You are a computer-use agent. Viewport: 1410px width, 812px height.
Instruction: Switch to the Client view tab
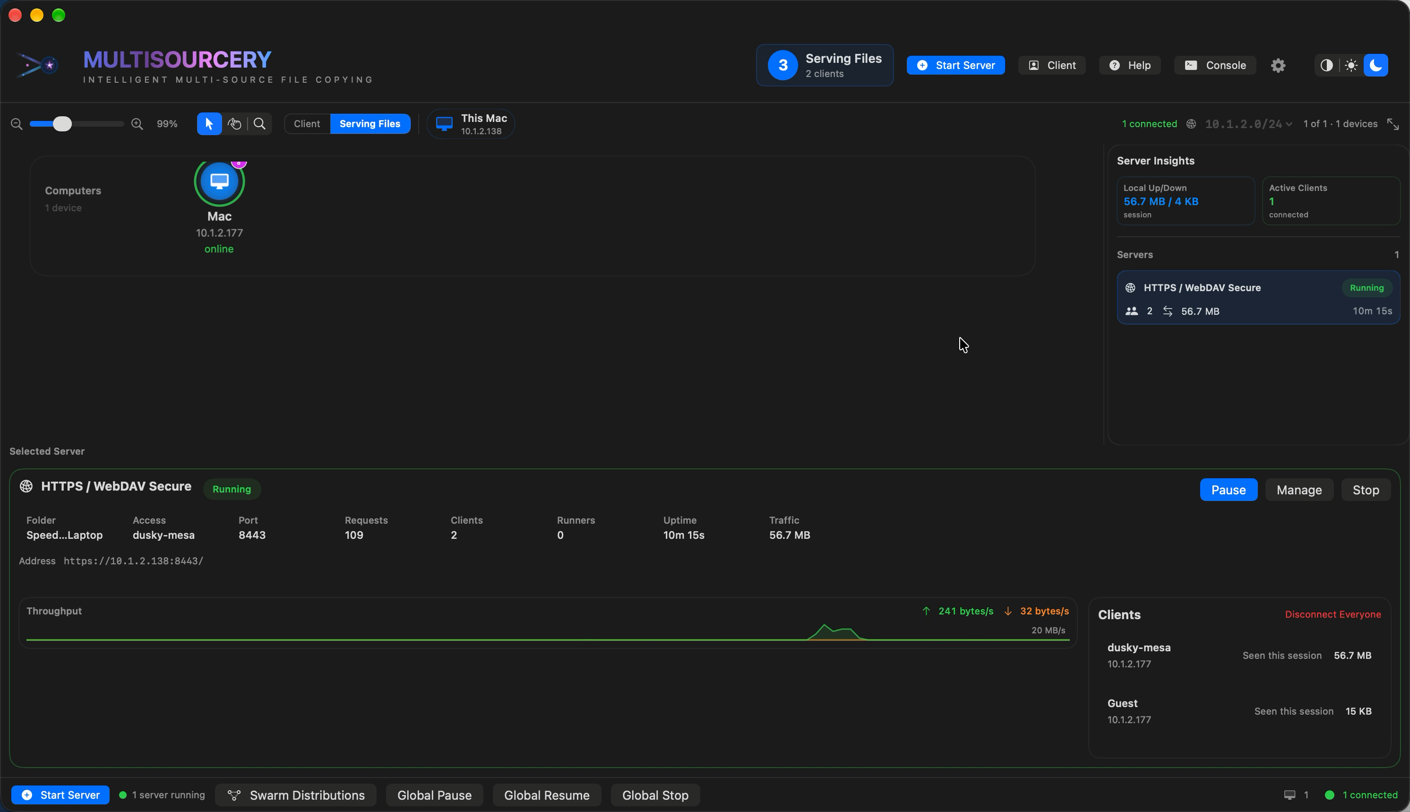307,124
